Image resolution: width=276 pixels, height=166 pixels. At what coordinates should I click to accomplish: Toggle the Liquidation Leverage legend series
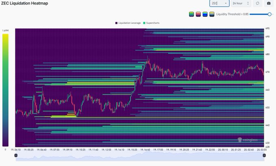point(128,23)
